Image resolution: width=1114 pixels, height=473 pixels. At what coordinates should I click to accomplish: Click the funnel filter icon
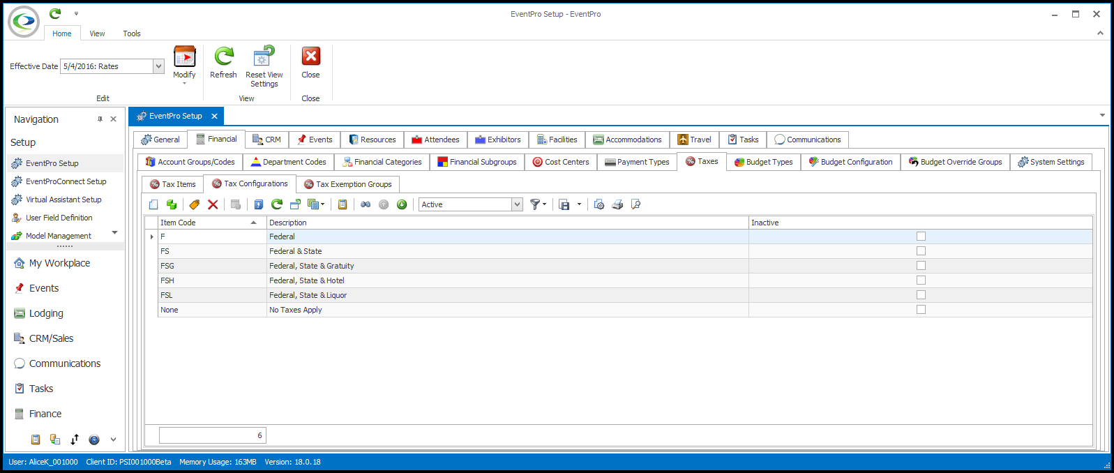(534, 204)
